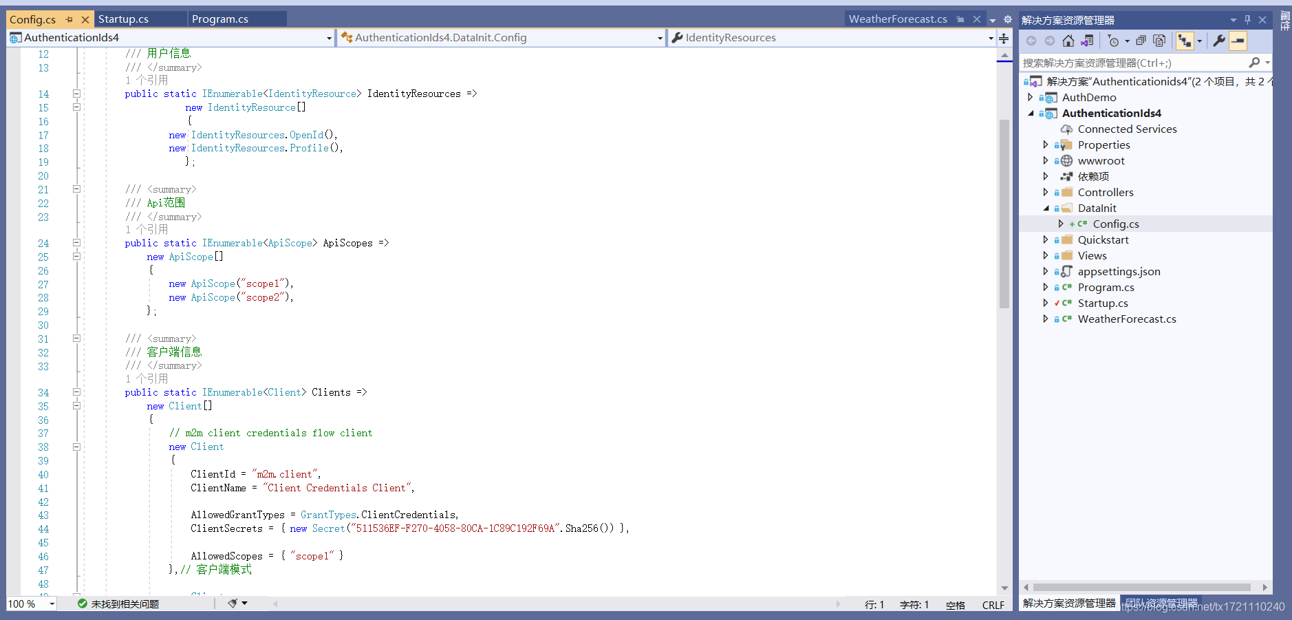Open the active files list dropdown
The height and width of the screenshot is (620, 1292).
[x=993, y=20]
